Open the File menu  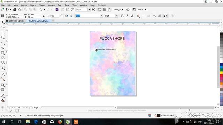point(3,5)
